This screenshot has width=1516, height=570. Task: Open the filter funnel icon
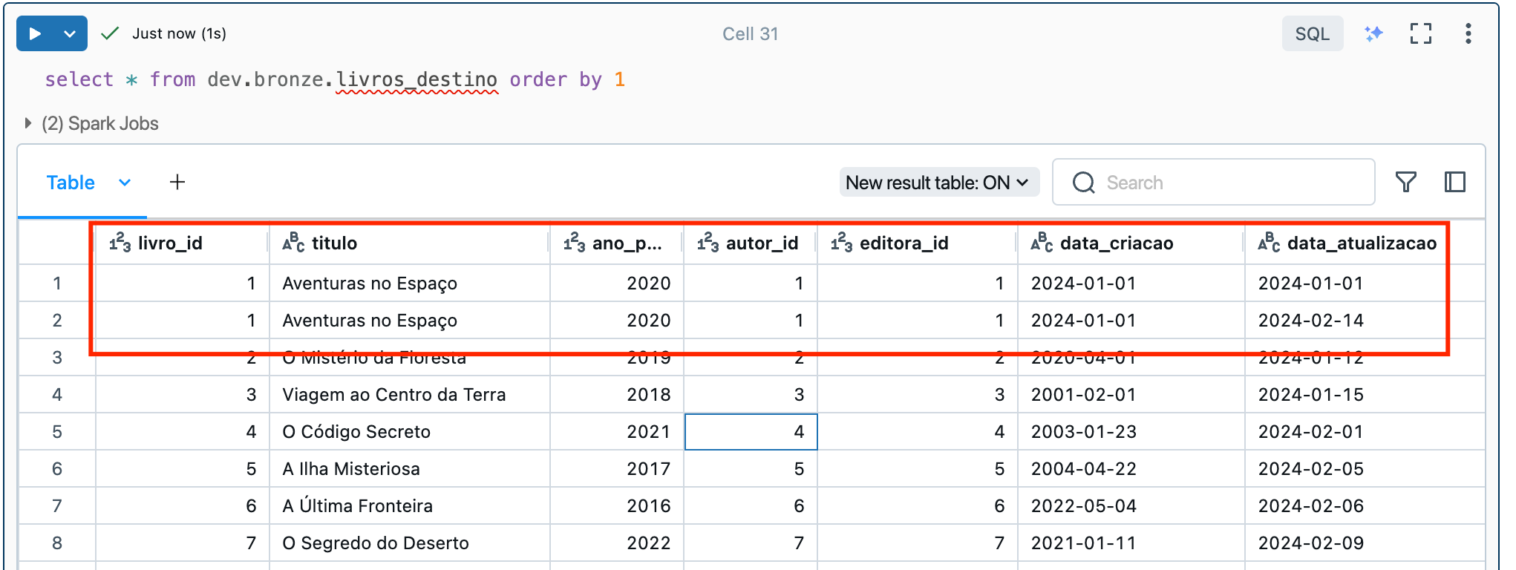pos(1405,183)
